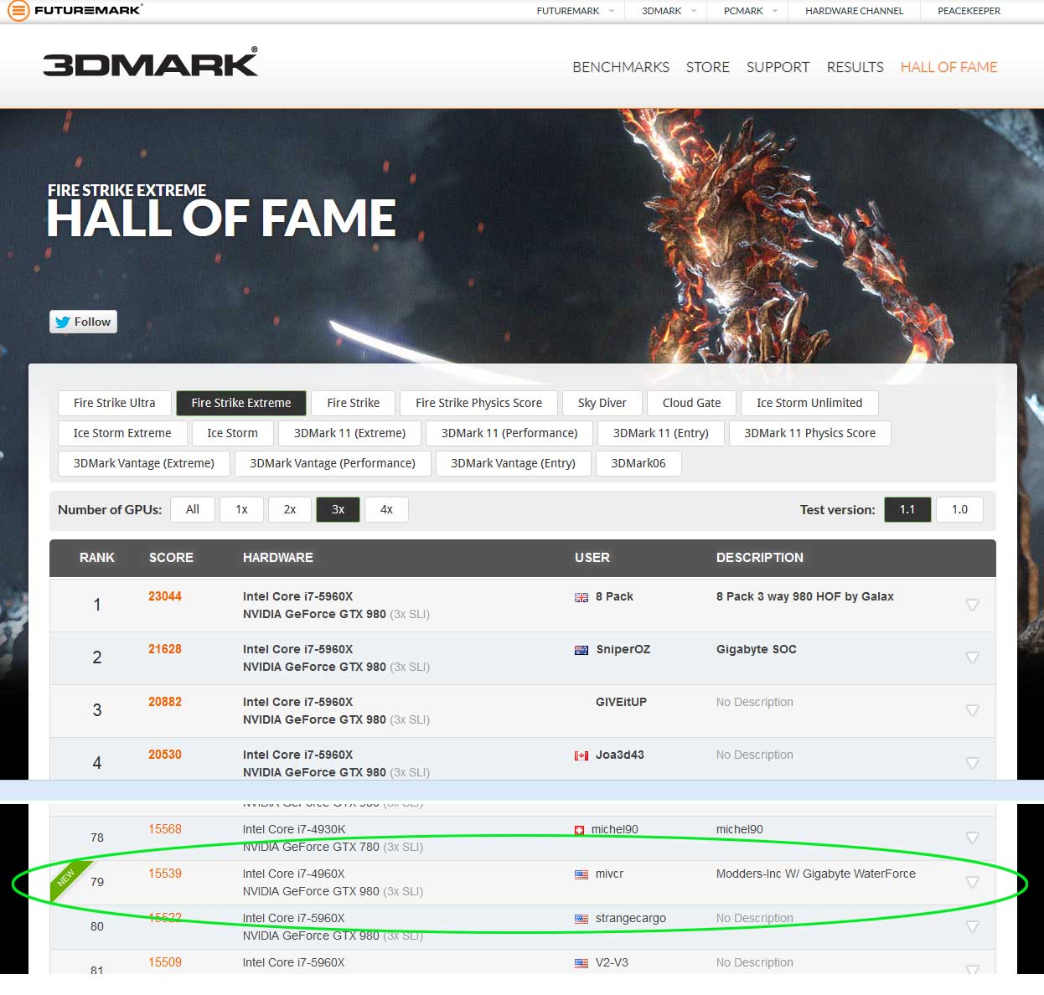The image size is (1044, 995).
Task: Click the Canadian flag beside Joa3d43
Action: tap(581, 755)
